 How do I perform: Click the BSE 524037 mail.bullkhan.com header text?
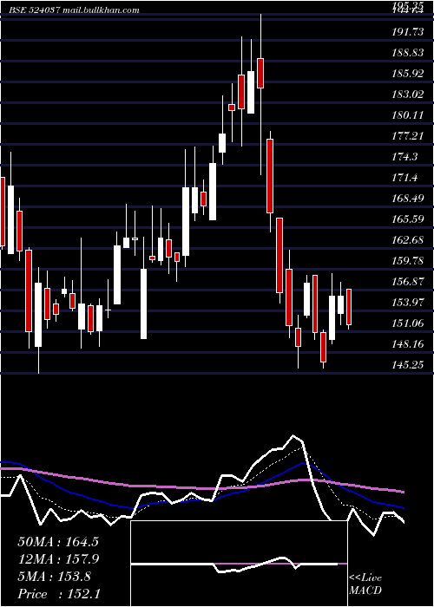pos(75,10)
